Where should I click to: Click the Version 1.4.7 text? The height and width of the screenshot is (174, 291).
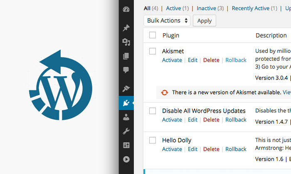click(271, 122)
